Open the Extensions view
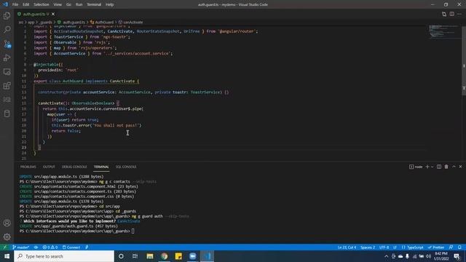This screenshot has width=466, height=262. click(x=7, y=86)
